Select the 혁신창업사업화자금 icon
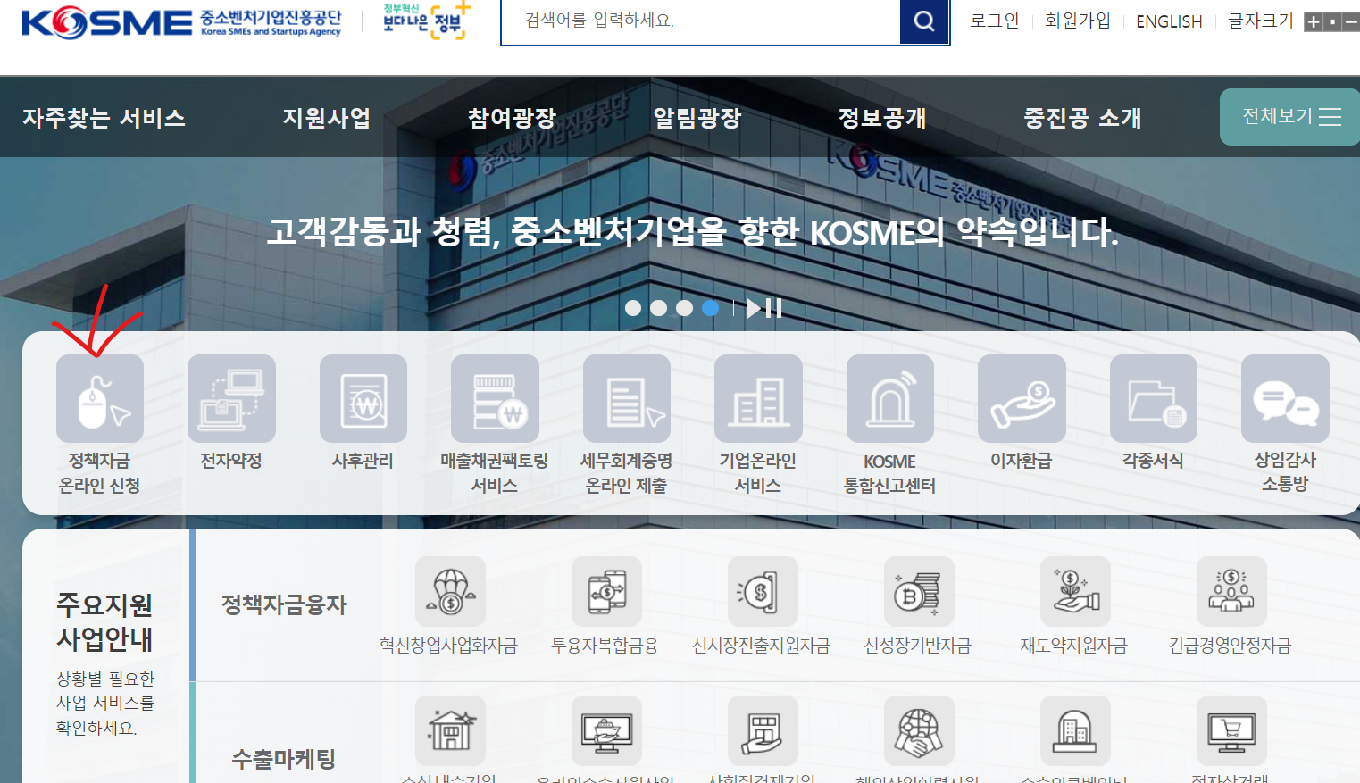 450,591
